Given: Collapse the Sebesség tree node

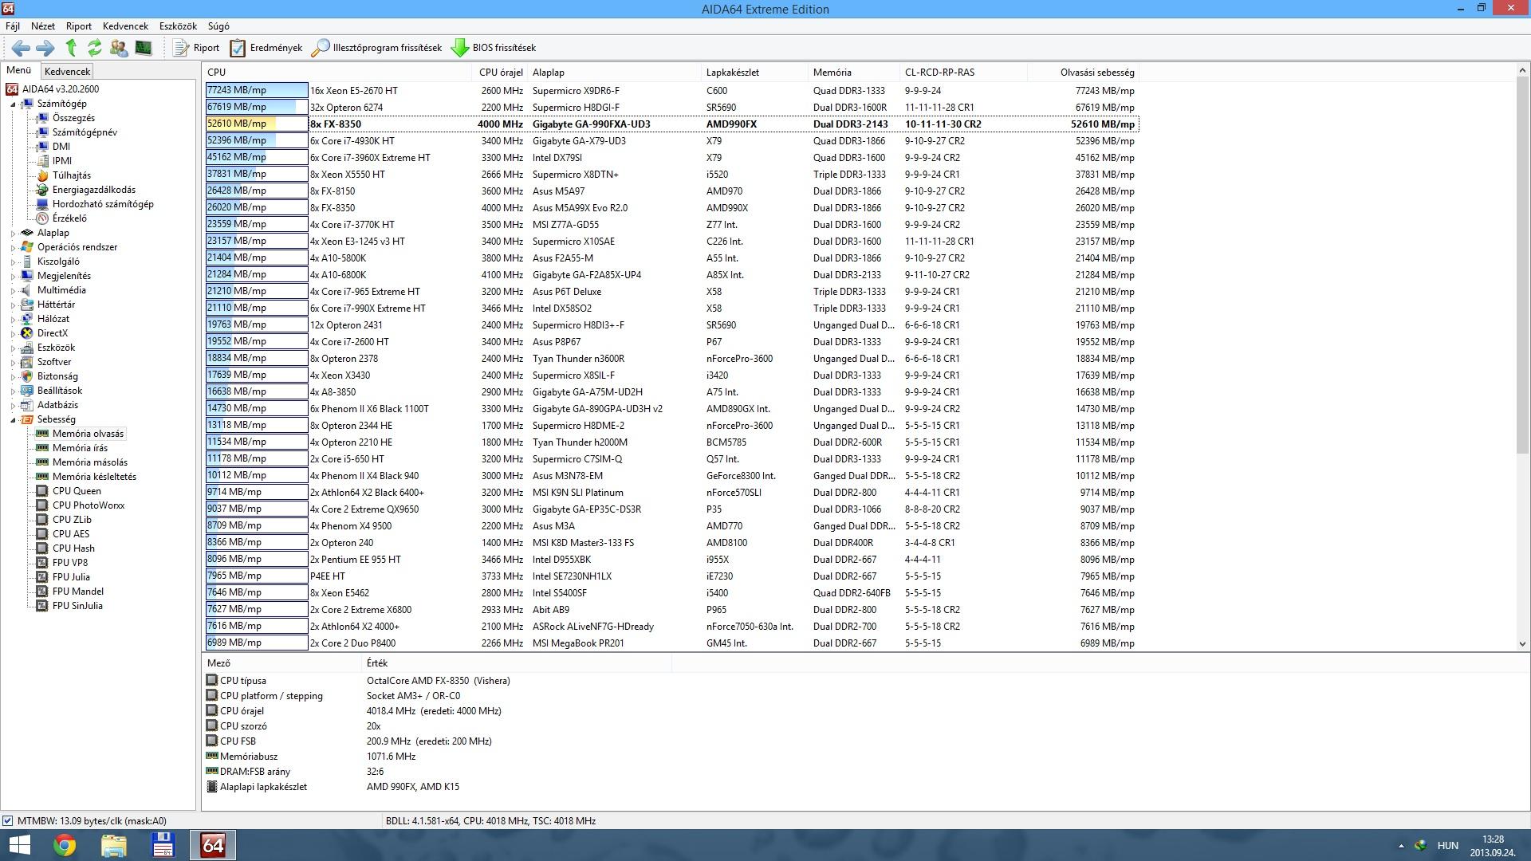Looking at the screenshot, I should coord(13,420).
